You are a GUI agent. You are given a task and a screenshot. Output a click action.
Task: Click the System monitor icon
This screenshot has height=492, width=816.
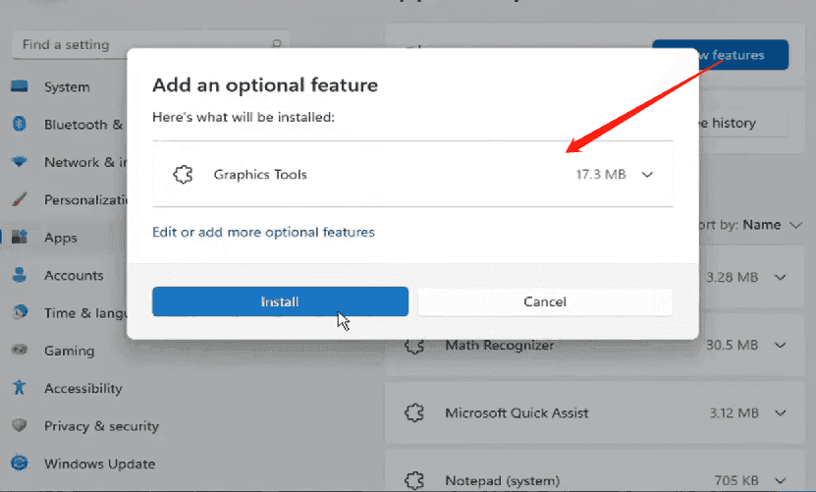[x=20, y=86]
